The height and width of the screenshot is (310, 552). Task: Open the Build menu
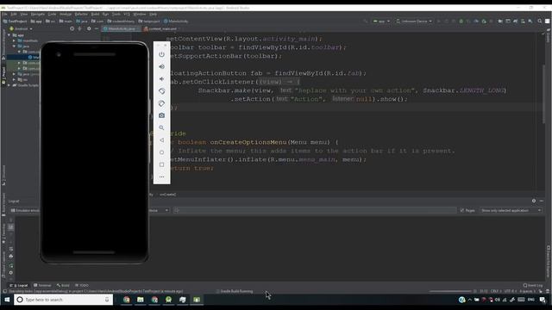tap(95, 14)
